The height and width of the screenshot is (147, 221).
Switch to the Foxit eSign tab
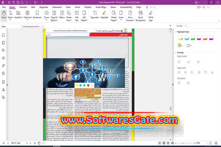(x=101, y=7)
